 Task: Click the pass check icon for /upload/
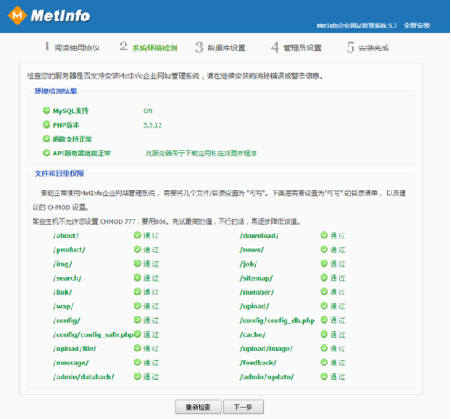pyautogui.click(x=324, y=306)
